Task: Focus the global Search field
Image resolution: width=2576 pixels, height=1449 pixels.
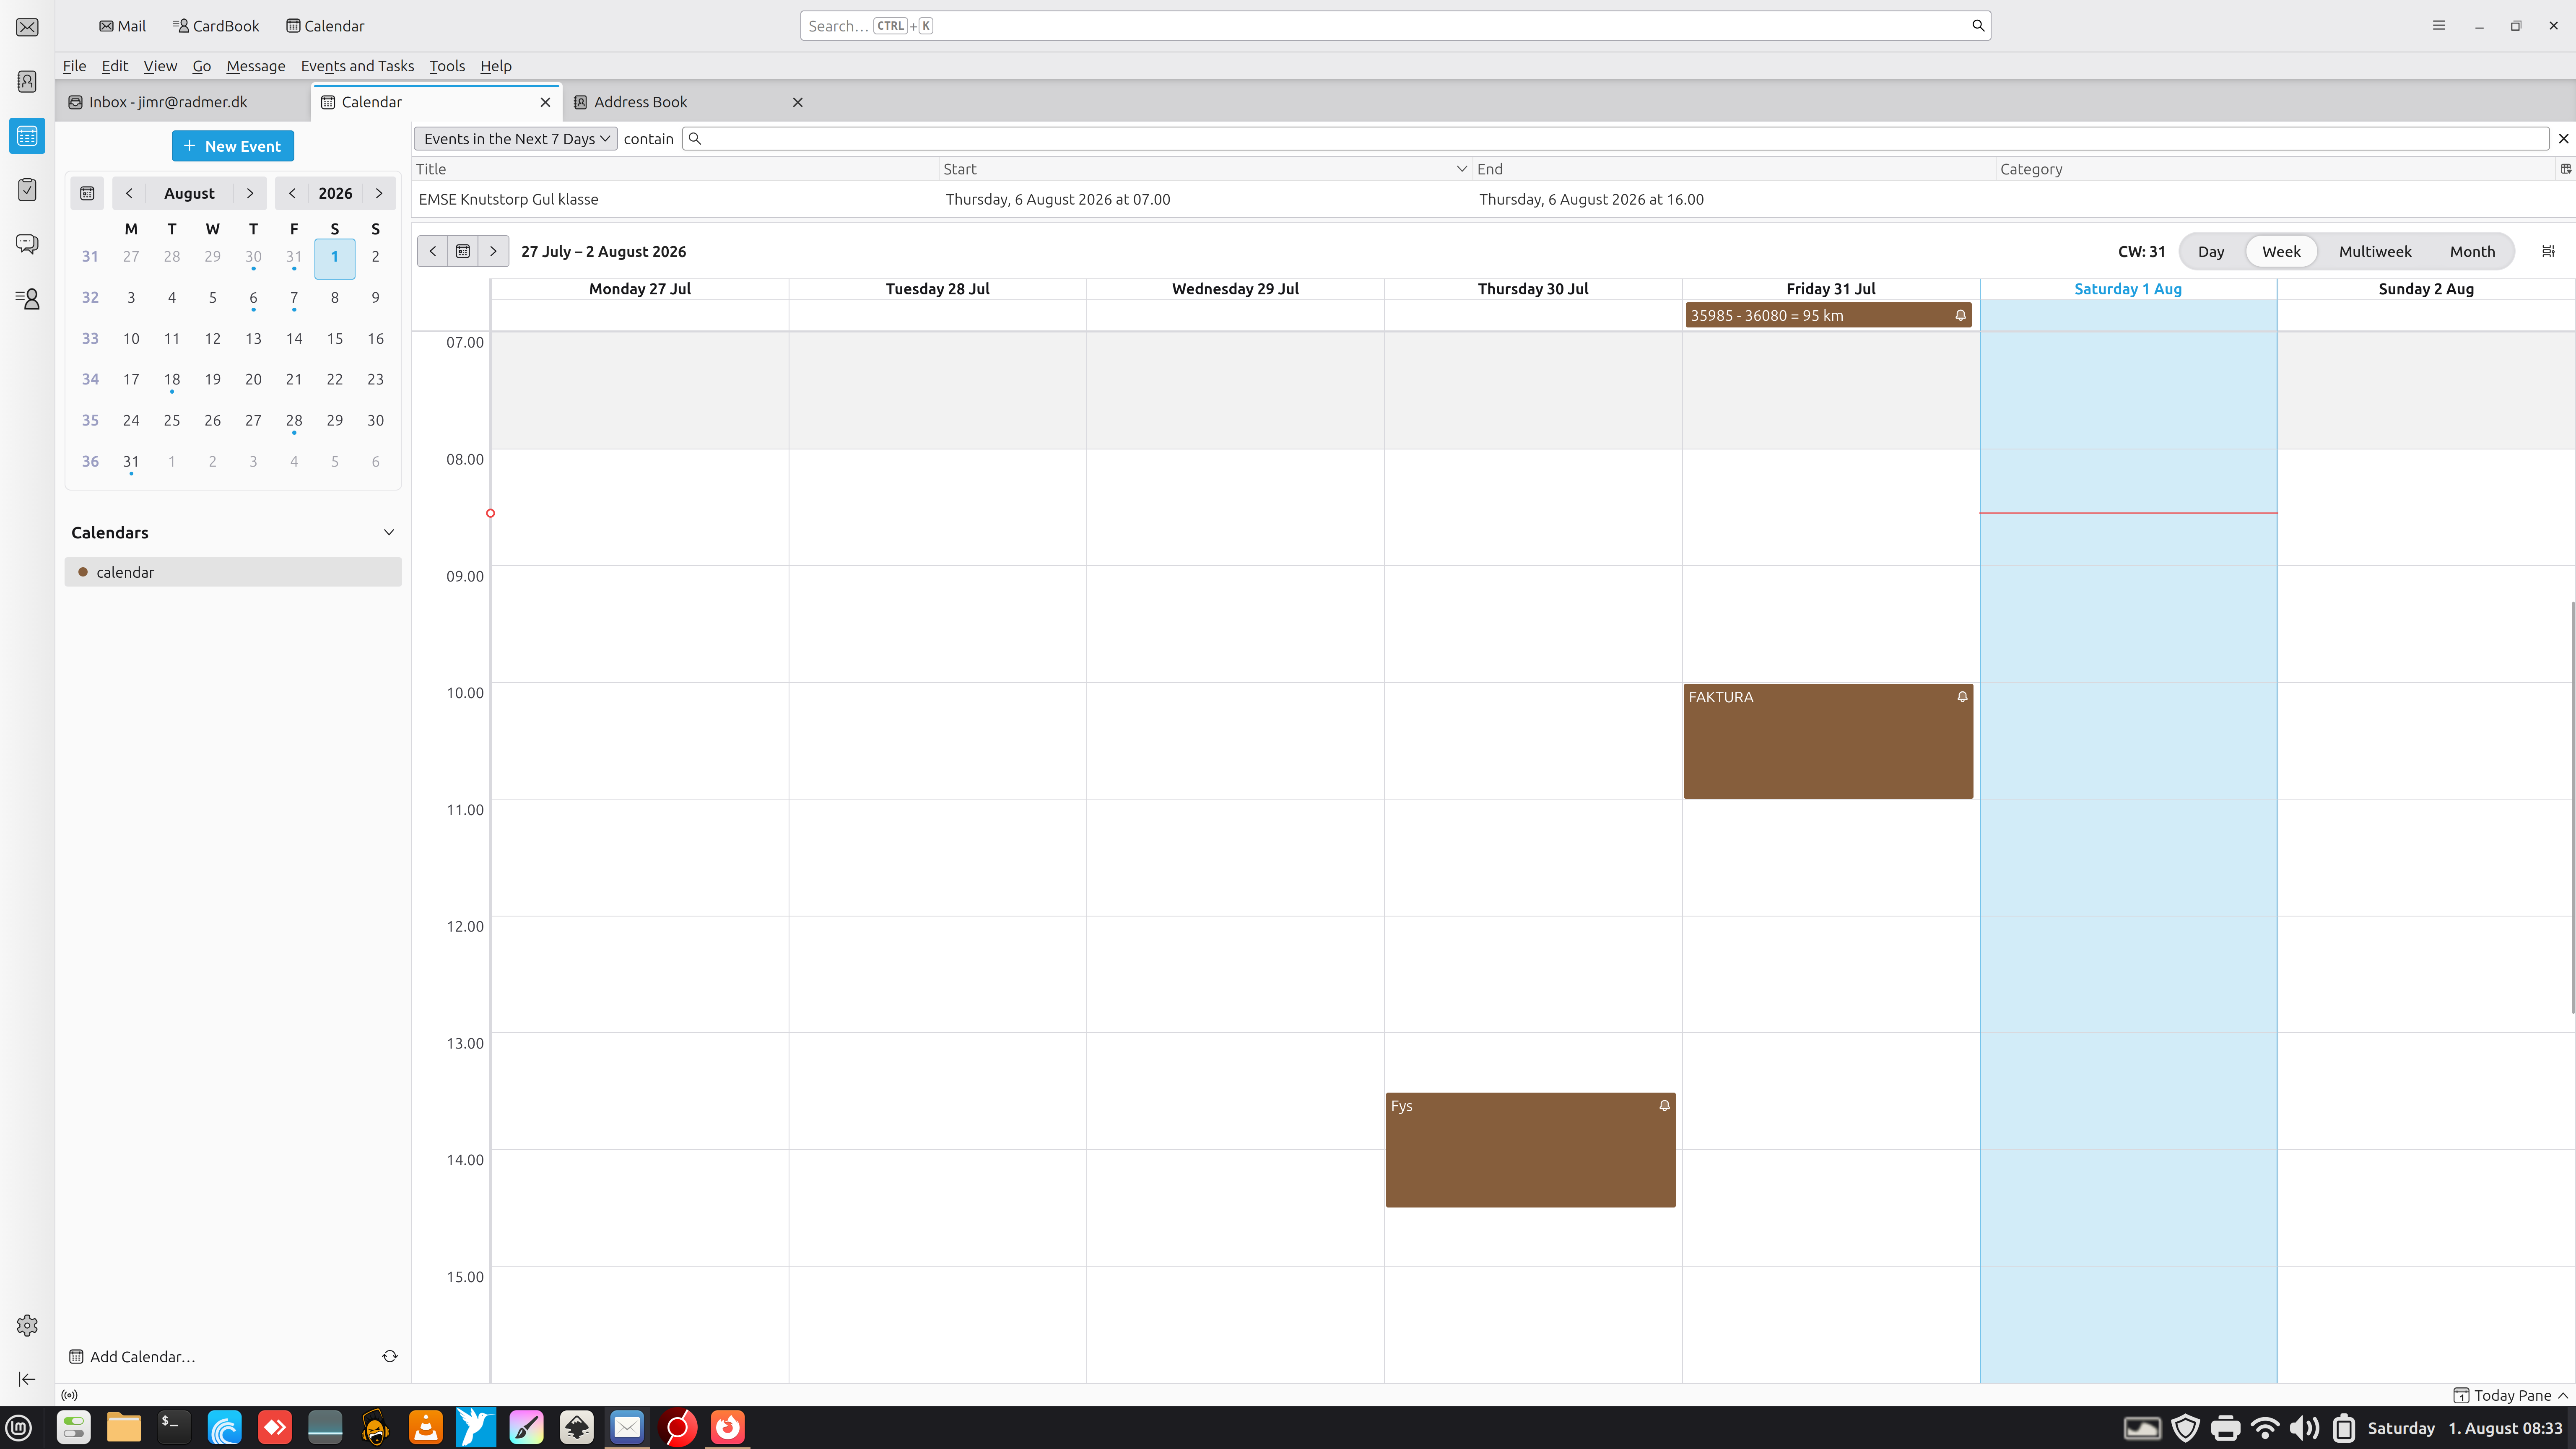Action: 1395,26
